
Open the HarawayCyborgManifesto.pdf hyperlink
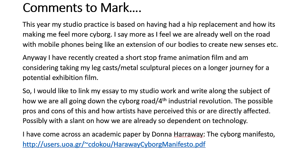click(114, 144)
